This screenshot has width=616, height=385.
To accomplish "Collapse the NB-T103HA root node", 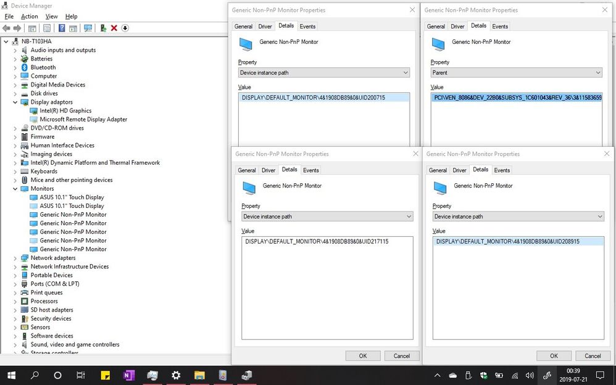I will (x=6, y=41).
